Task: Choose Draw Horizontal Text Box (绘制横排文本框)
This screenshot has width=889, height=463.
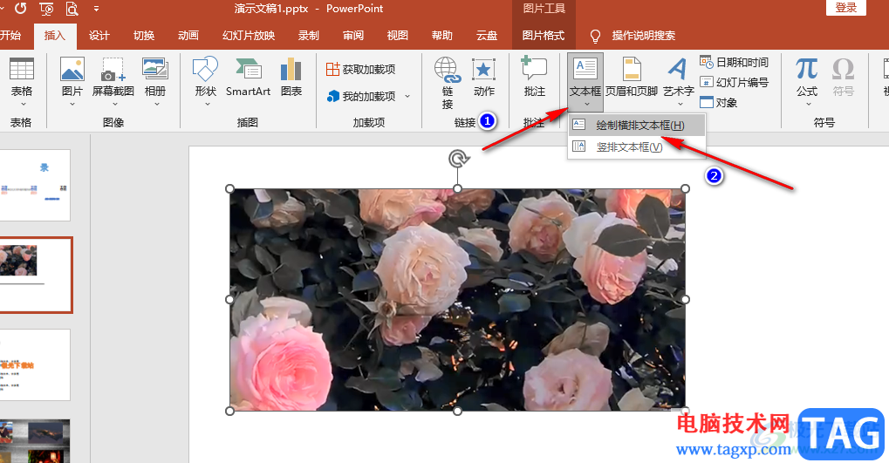Action: 637,126
